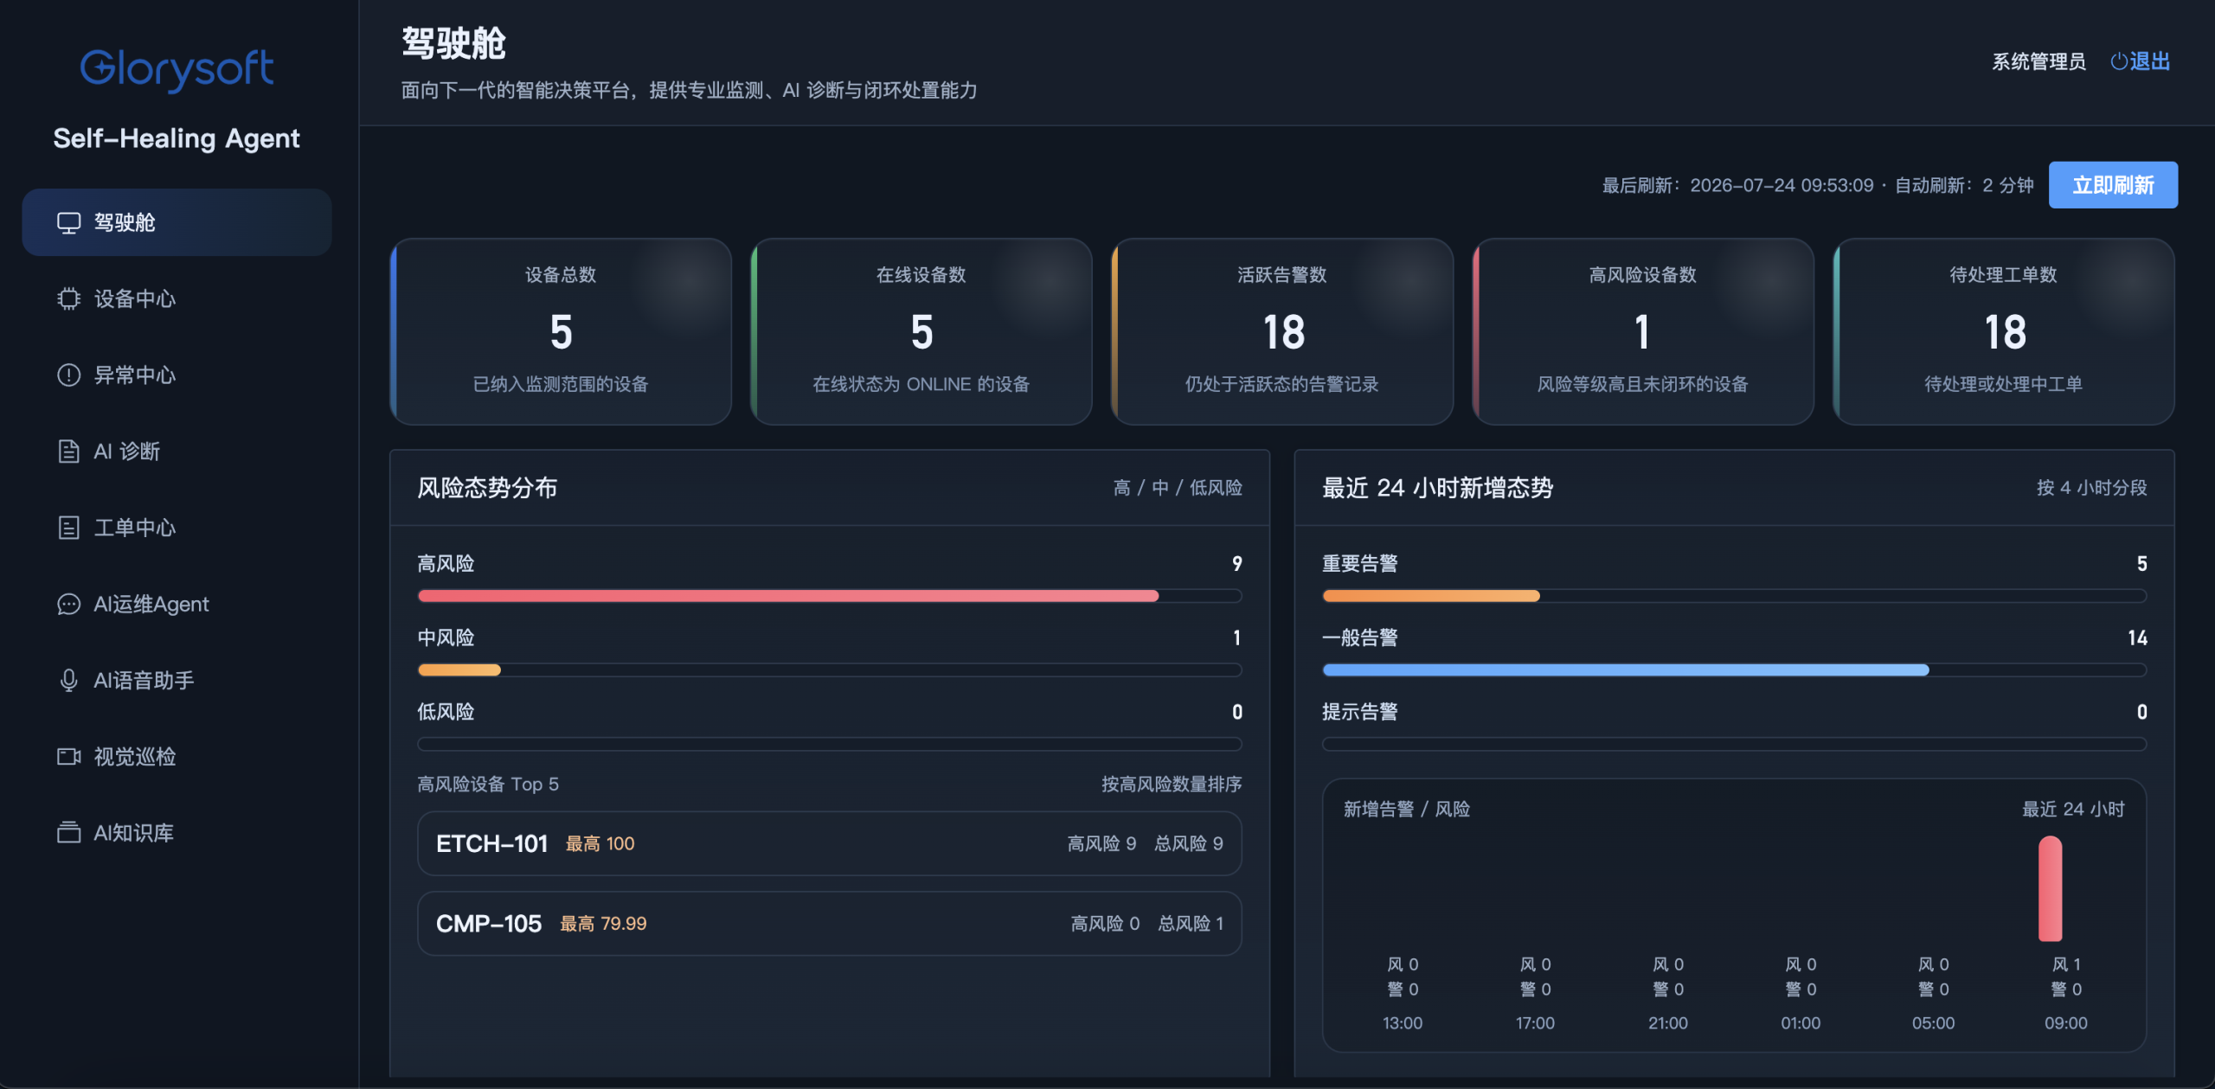Click the 异常中心 alert circle icon
2215x1089 pixels.
pyautogui.click(x=68, y=375)
